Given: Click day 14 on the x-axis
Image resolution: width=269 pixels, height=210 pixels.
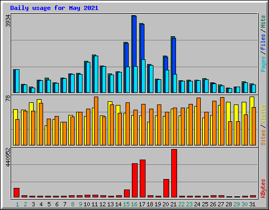Looking at the screenshot, I should 118,204.
